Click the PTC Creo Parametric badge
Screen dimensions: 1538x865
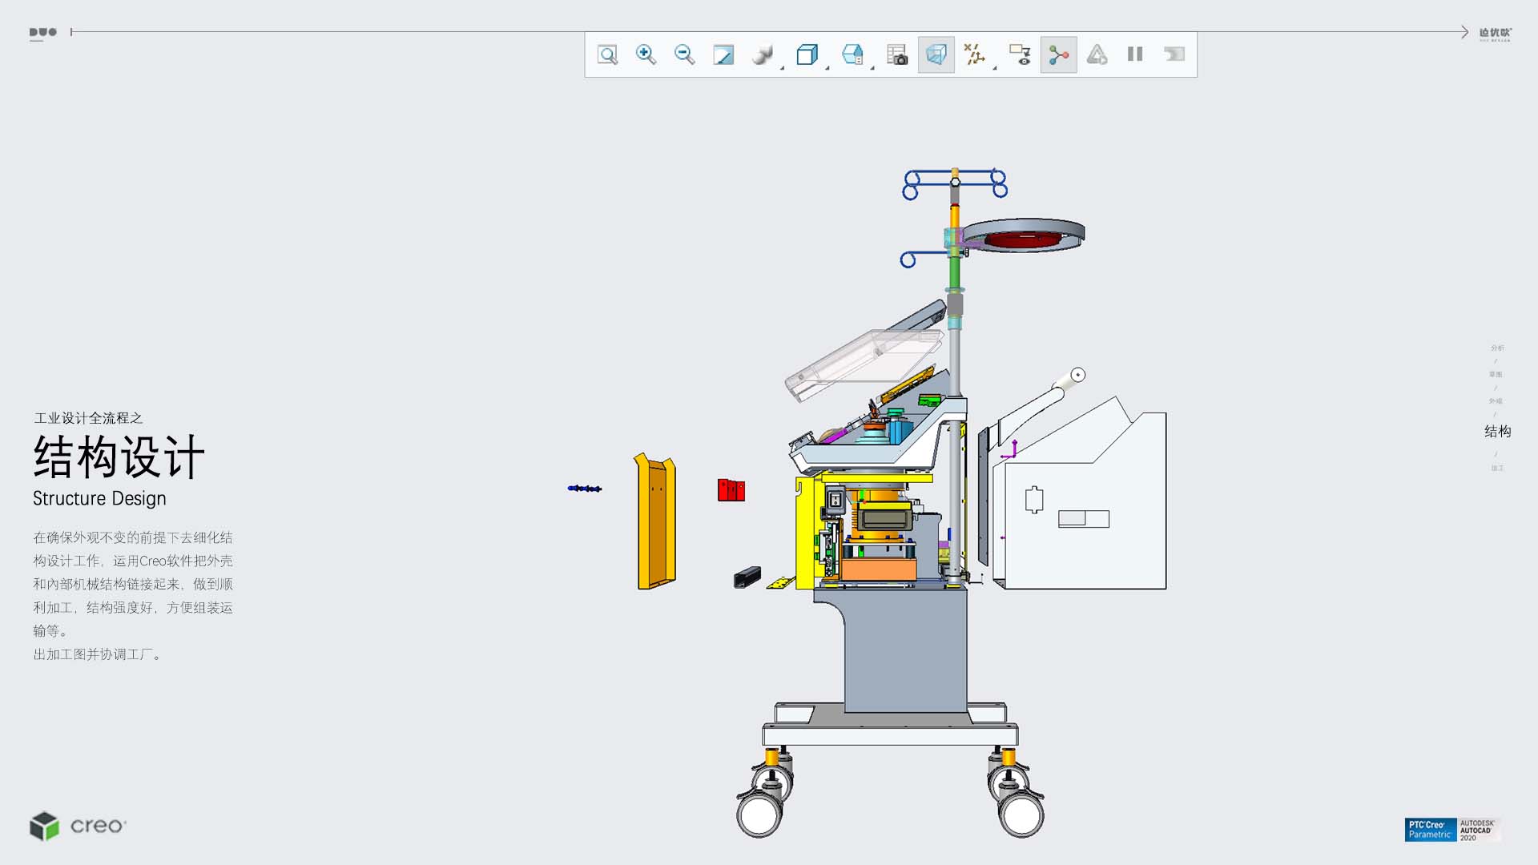click(x=1430, y=830)
